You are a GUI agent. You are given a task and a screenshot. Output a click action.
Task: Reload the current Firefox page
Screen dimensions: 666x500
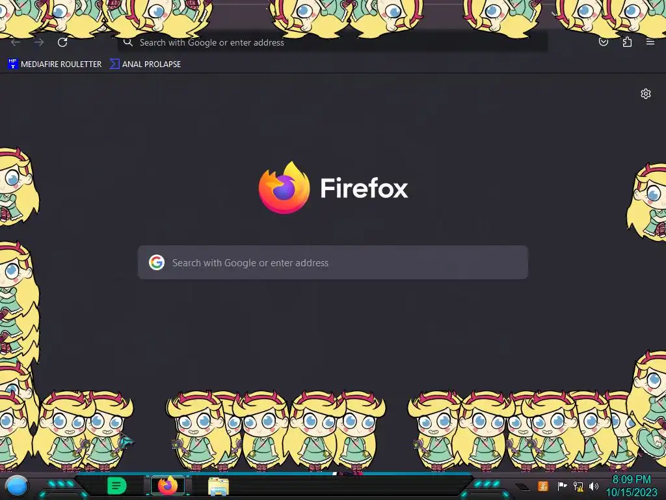(x=62, y=42)
